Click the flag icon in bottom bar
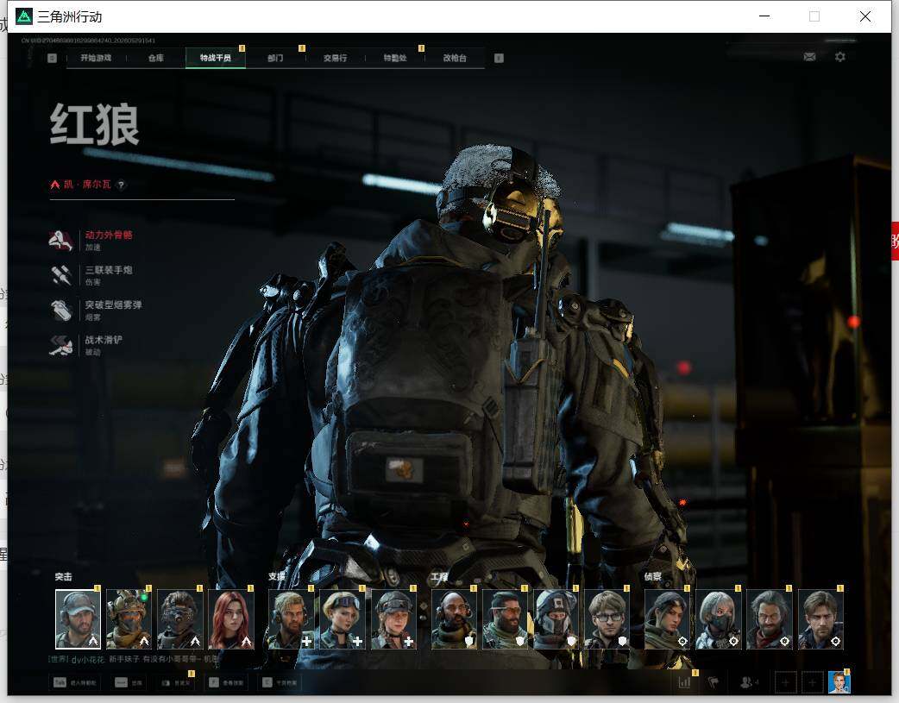 (714, 682)
